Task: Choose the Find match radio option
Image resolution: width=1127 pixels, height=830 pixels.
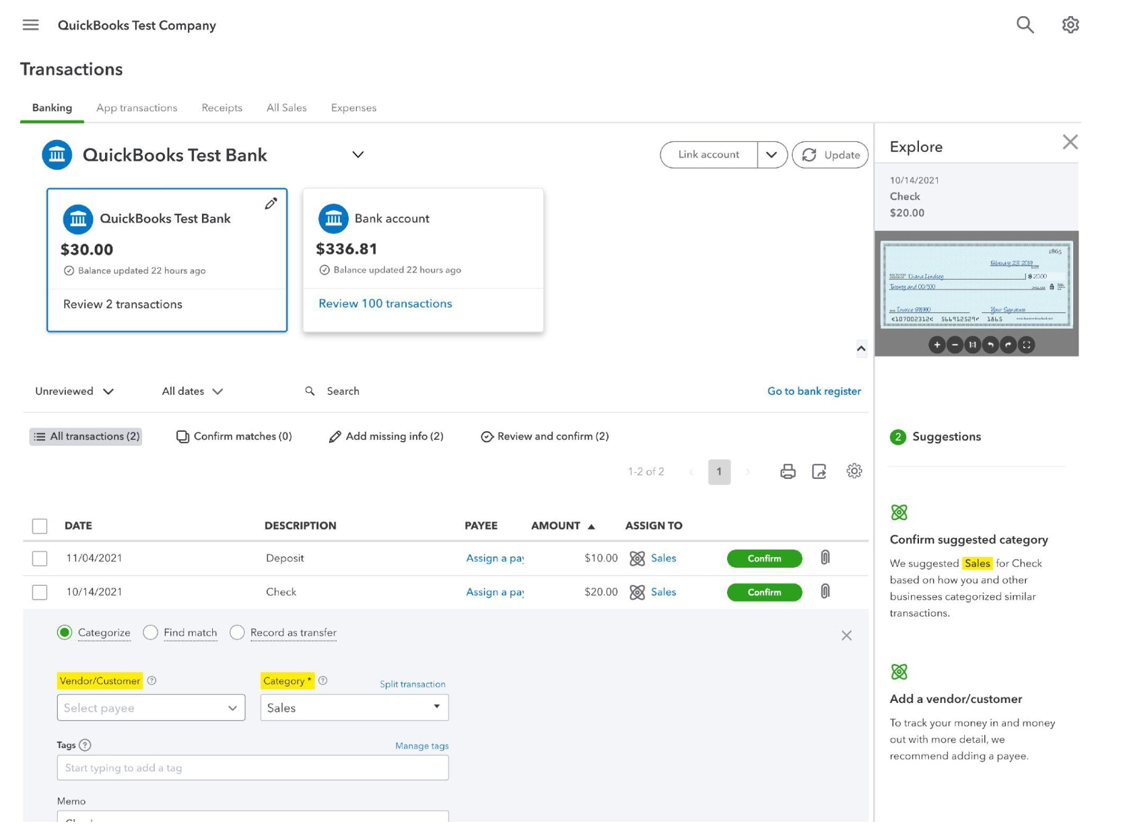Action: tap(150, 632)
